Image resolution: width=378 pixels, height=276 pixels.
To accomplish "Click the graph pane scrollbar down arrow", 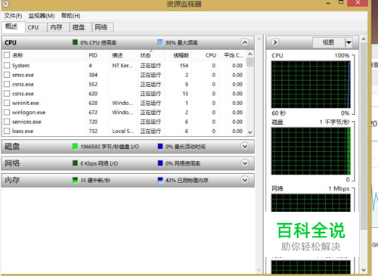I will coord(364,270).
